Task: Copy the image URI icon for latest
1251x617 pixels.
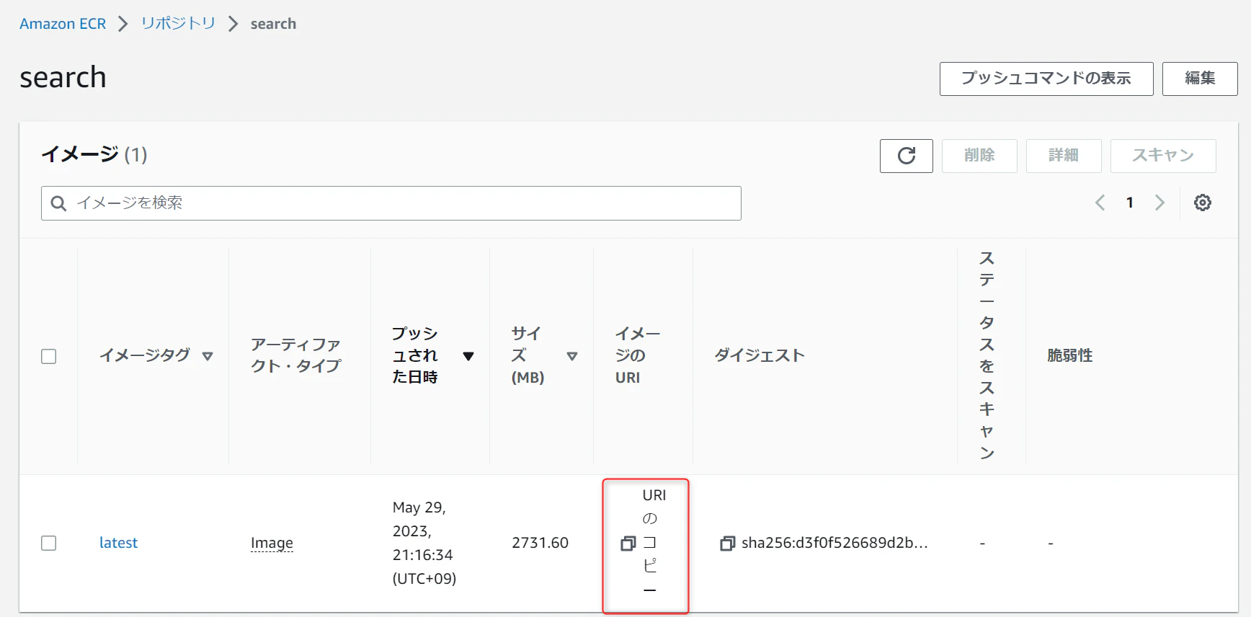Action: (628, 543)
